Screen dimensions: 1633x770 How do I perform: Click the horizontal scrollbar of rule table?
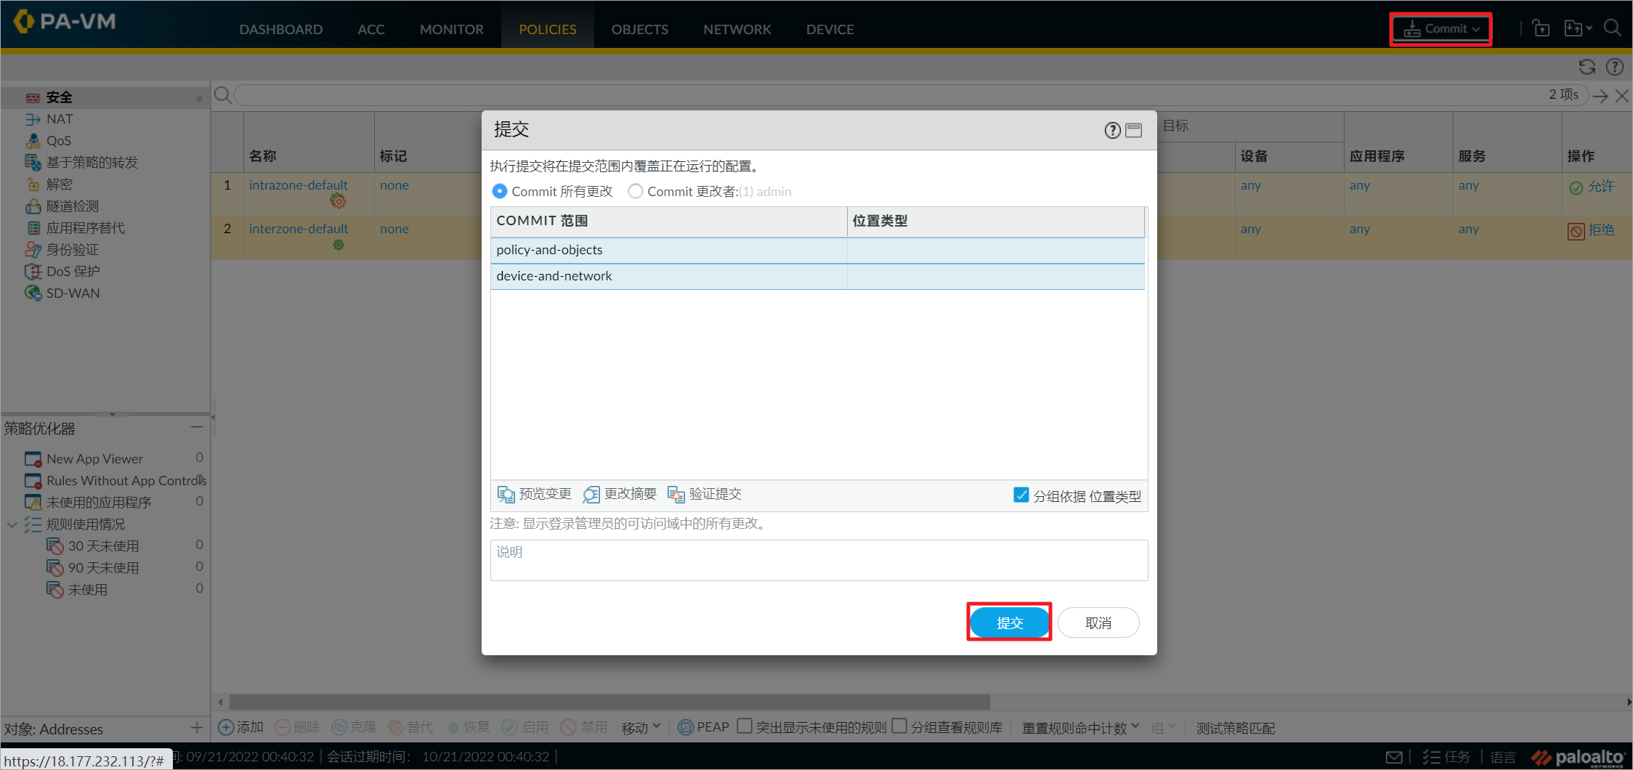coord(610,702)
